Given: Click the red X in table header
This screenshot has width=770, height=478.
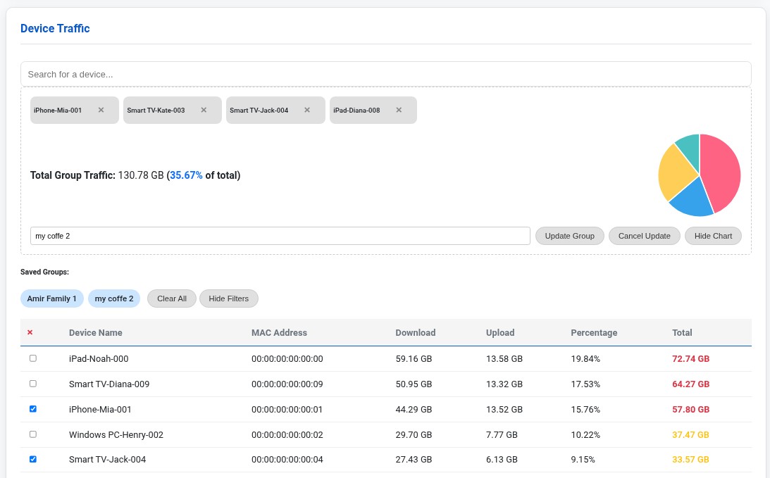Looking at the screenshot, I should [x=30, y=332].
